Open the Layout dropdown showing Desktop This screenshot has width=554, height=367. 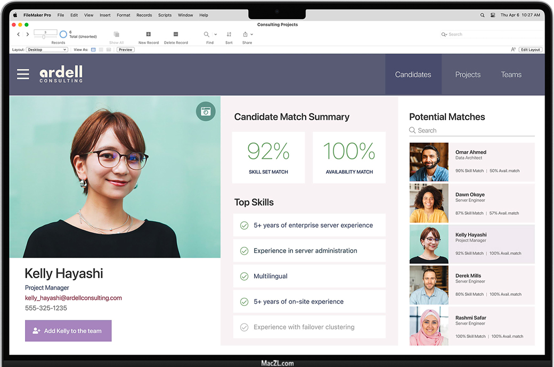47,49
